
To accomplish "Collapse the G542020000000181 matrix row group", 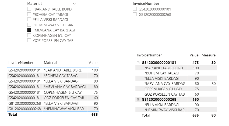I will 138,63.
